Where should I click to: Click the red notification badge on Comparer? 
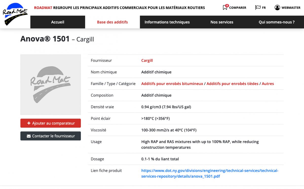click(227, 6)
